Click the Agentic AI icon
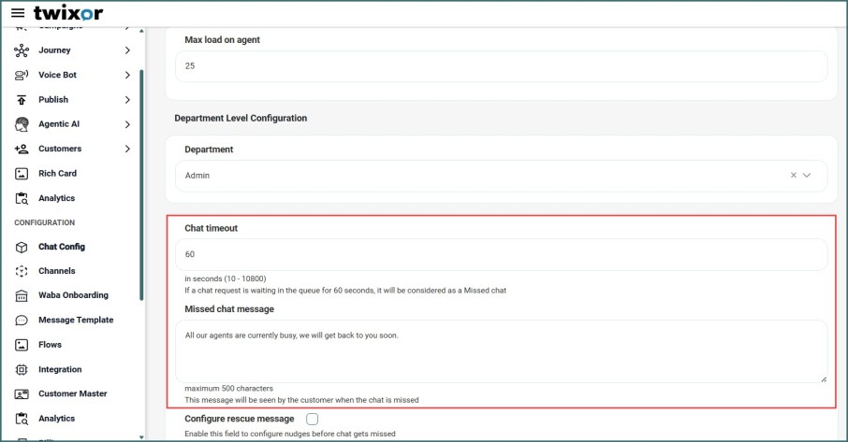848x442 pixels. (x=22, y=124)
